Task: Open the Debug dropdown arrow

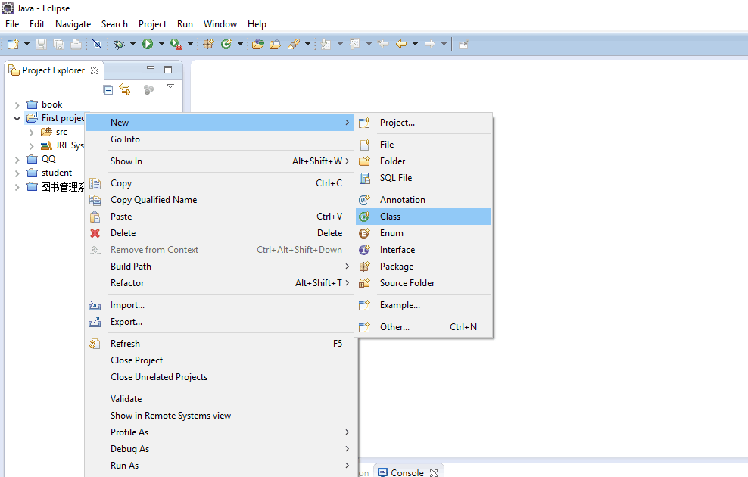Action: tap(132, 45)
